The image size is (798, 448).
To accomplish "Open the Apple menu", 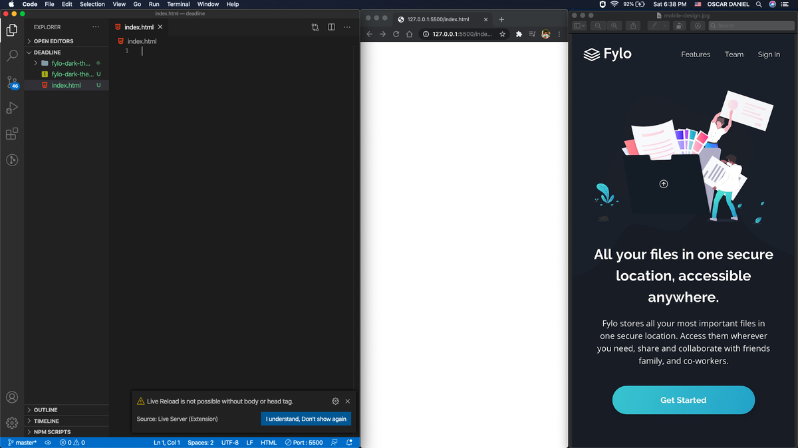I will pyautogui.click(x=11, y=4).
